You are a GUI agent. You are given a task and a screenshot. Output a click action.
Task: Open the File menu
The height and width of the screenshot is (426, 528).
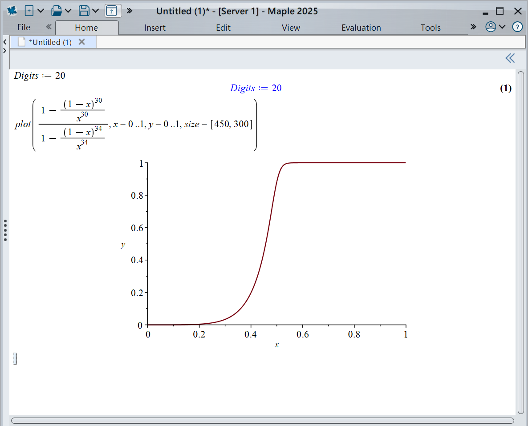pyautogui.click(x=24, y=28)
